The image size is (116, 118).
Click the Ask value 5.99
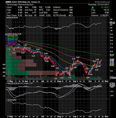pyautogui.click(x=34, y=7)
